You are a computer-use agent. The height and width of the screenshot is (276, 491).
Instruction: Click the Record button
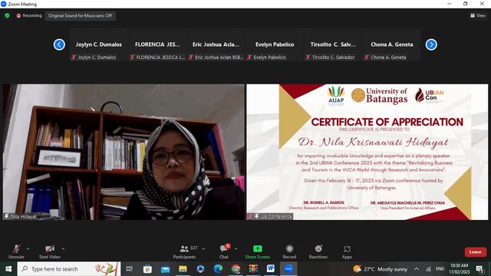coord(289,251)
